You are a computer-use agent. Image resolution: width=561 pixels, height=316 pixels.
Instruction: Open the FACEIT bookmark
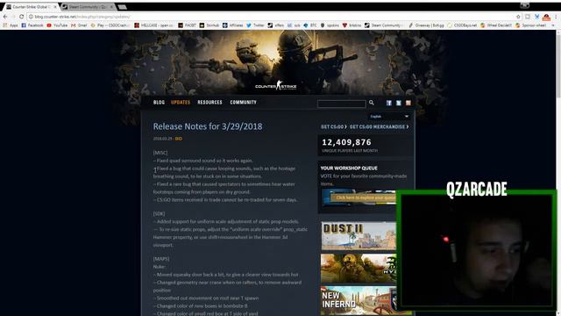pyautogui.click(x=187, y=25)
